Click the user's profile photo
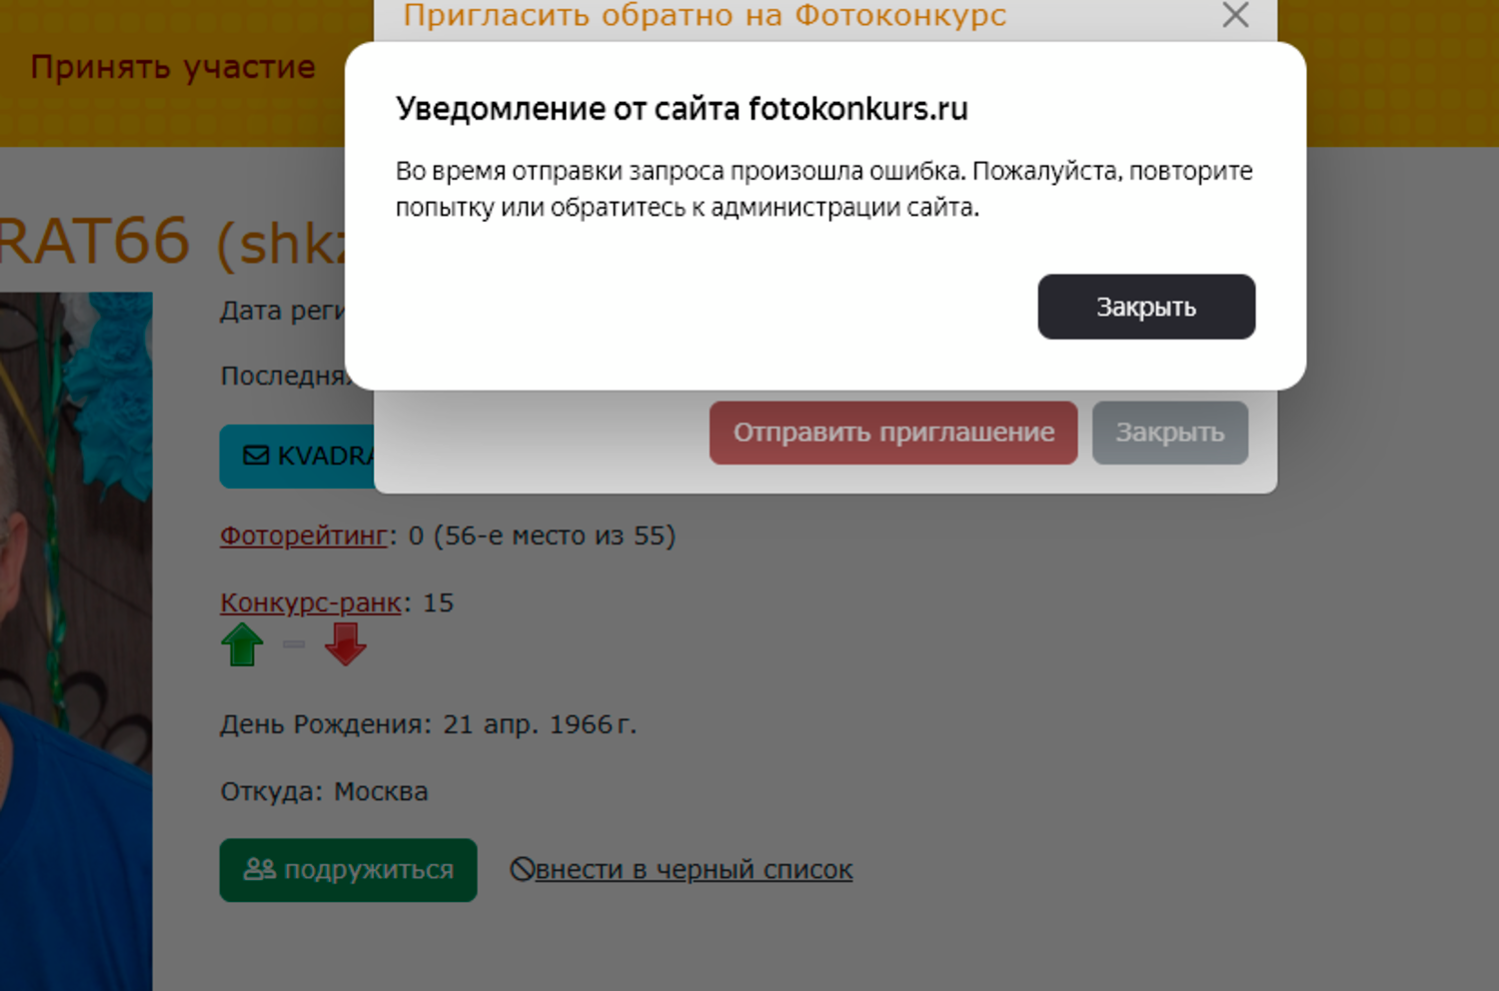This screenshot has width=1499, height=991. [x=76, y=639]
